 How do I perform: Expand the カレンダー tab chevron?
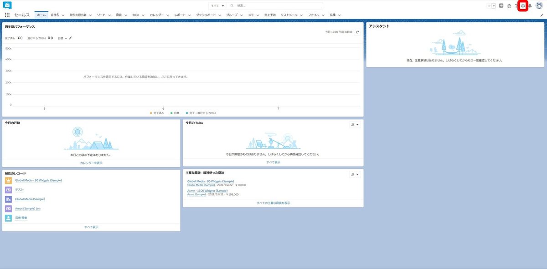pos(168,15)
